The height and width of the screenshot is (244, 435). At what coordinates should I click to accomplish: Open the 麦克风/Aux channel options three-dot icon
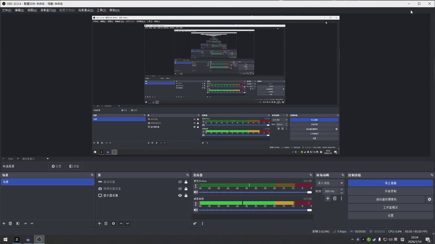[196, 186]
